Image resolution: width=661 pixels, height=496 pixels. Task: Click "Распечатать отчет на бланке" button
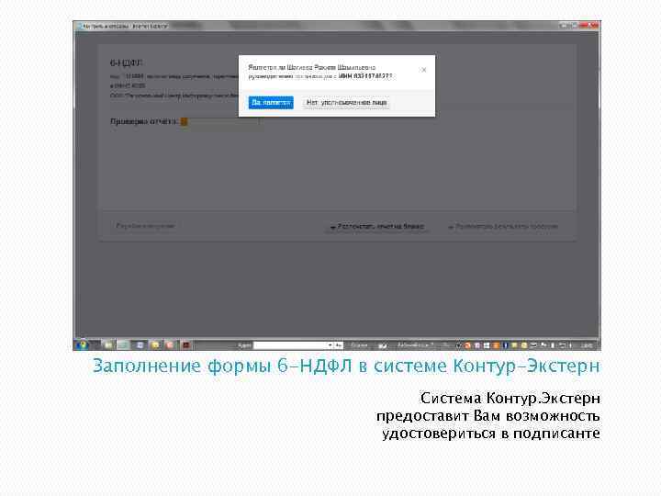click(x=377, y=227)
